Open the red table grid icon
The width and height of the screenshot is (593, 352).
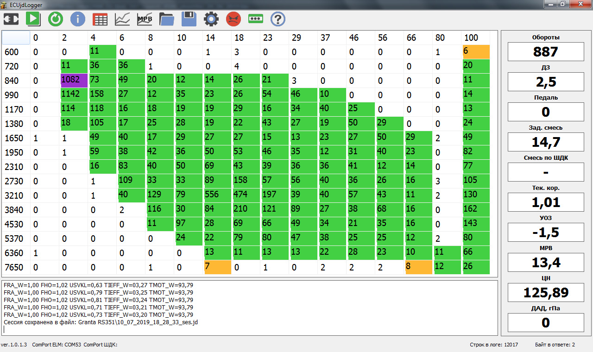pyautogui.click(x=100, y=19)
